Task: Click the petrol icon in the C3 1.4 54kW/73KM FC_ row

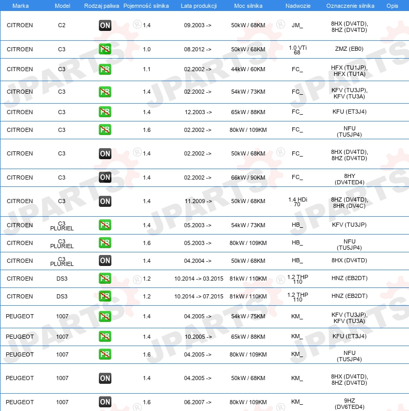Action: pos(105,92)
